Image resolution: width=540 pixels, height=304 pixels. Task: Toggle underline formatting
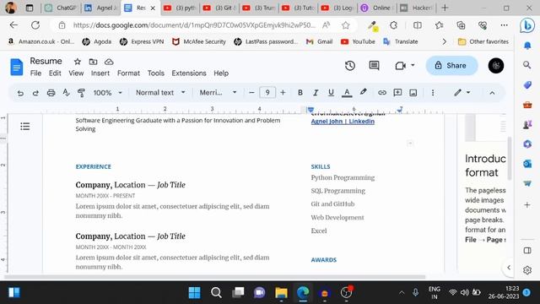331,92
